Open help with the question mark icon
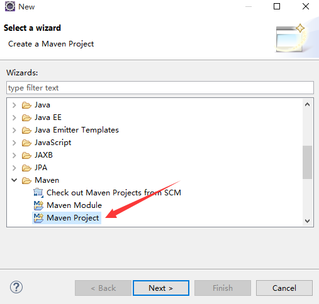This screenshot has height=304, width=319. tap(16, 287)
